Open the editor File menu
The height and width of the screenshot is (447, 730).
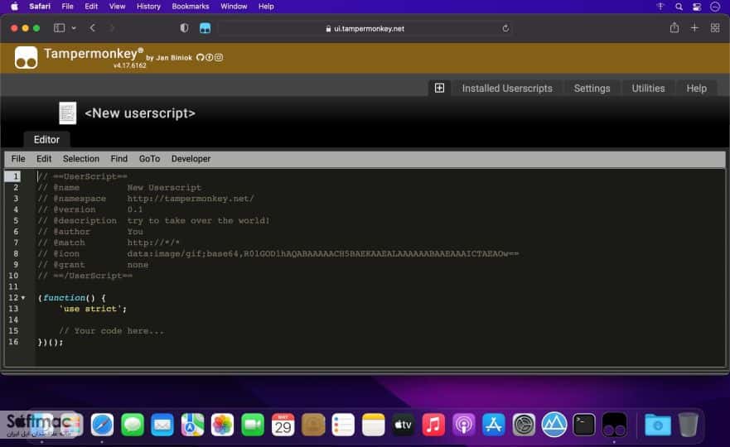[x=18, y=159]
